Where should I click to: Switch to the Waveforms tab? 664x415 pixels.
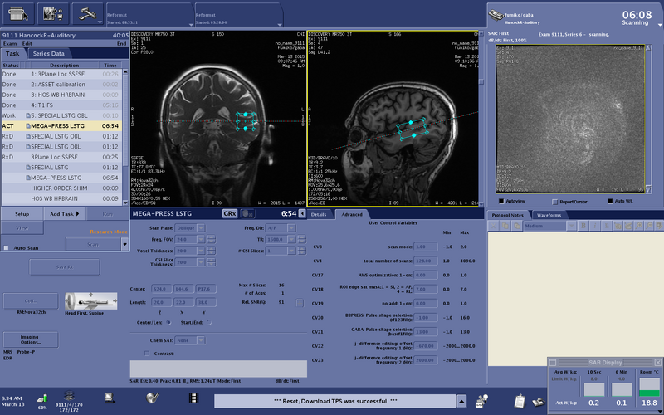pos(549,215)
